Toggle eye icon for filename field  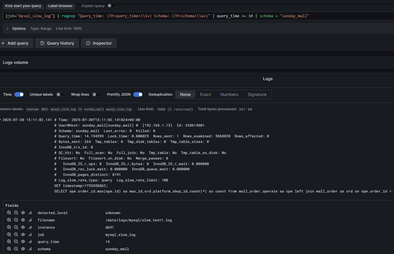pos(23,220)
